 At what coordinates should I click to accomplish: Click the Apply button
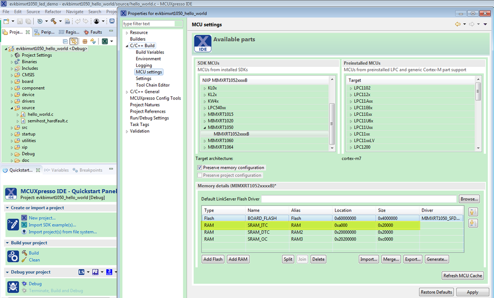[473, 292]
